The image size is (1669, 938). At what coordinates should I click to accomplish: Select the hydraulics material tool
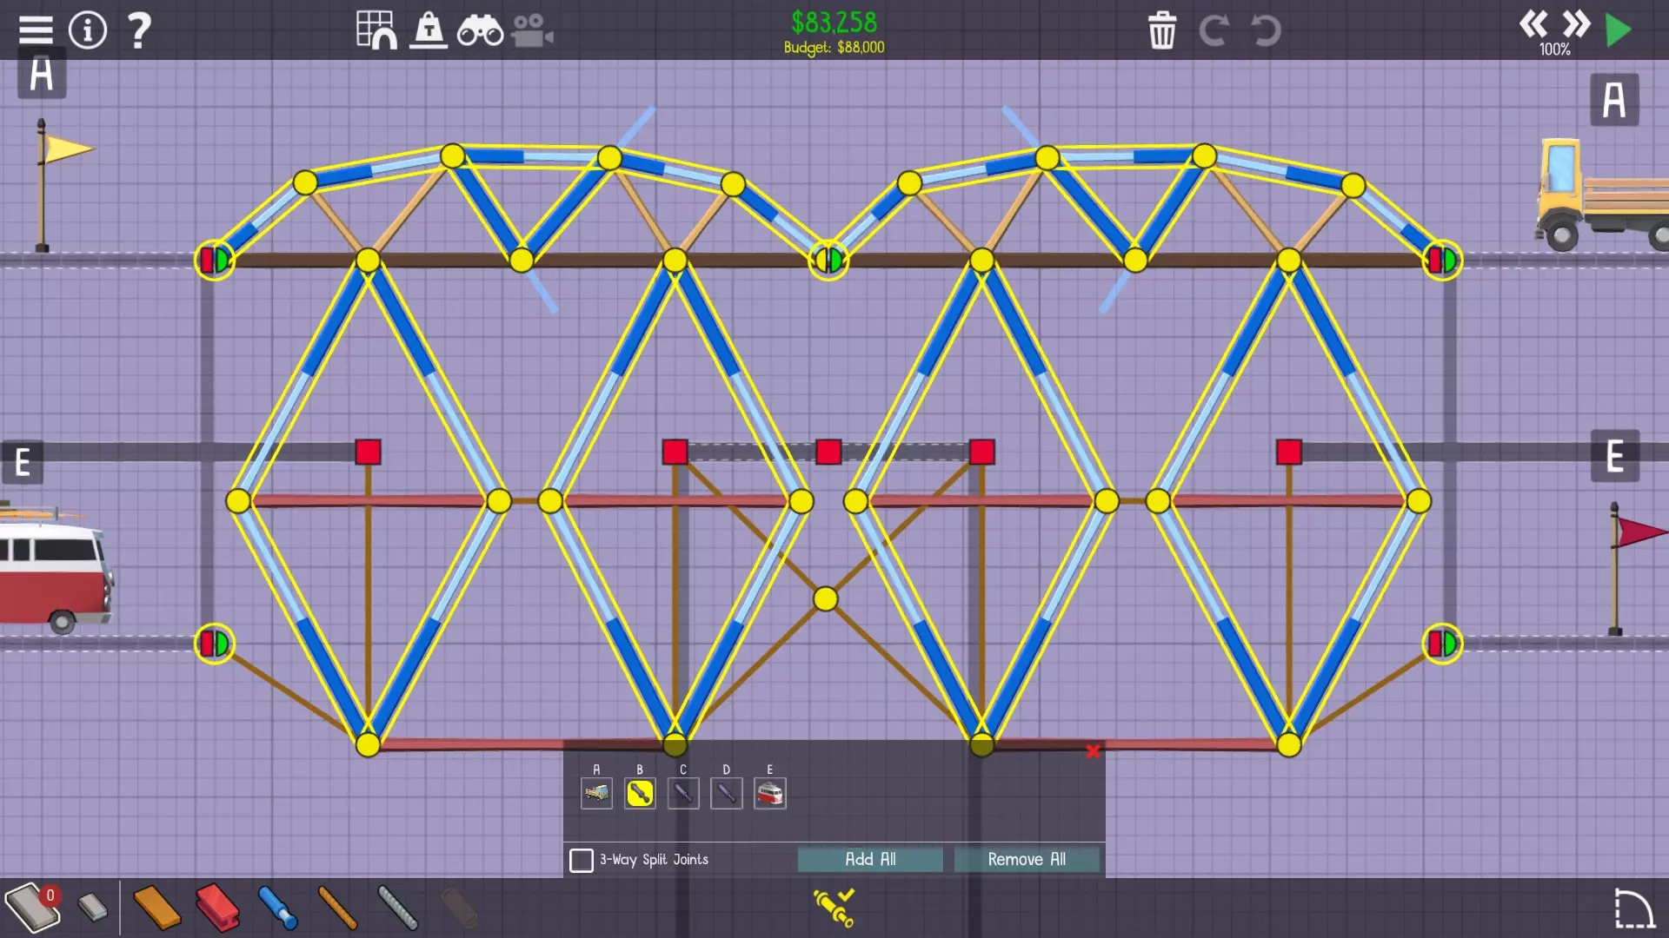(x=277, y=908)
